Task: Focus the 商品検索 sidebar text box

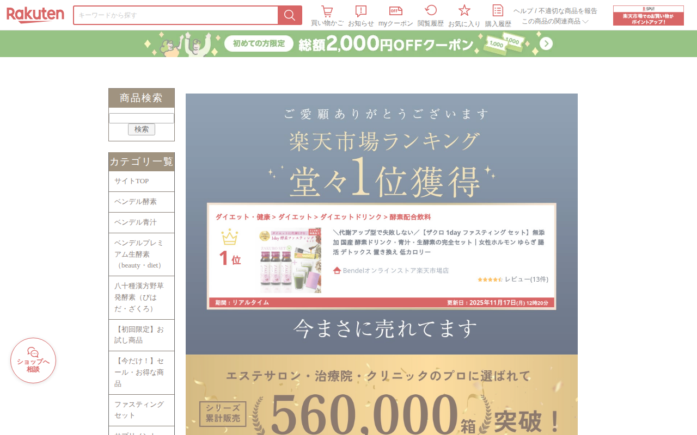Action: 142,118
